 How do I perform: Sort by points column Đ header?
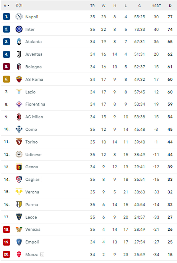(170, 6)
